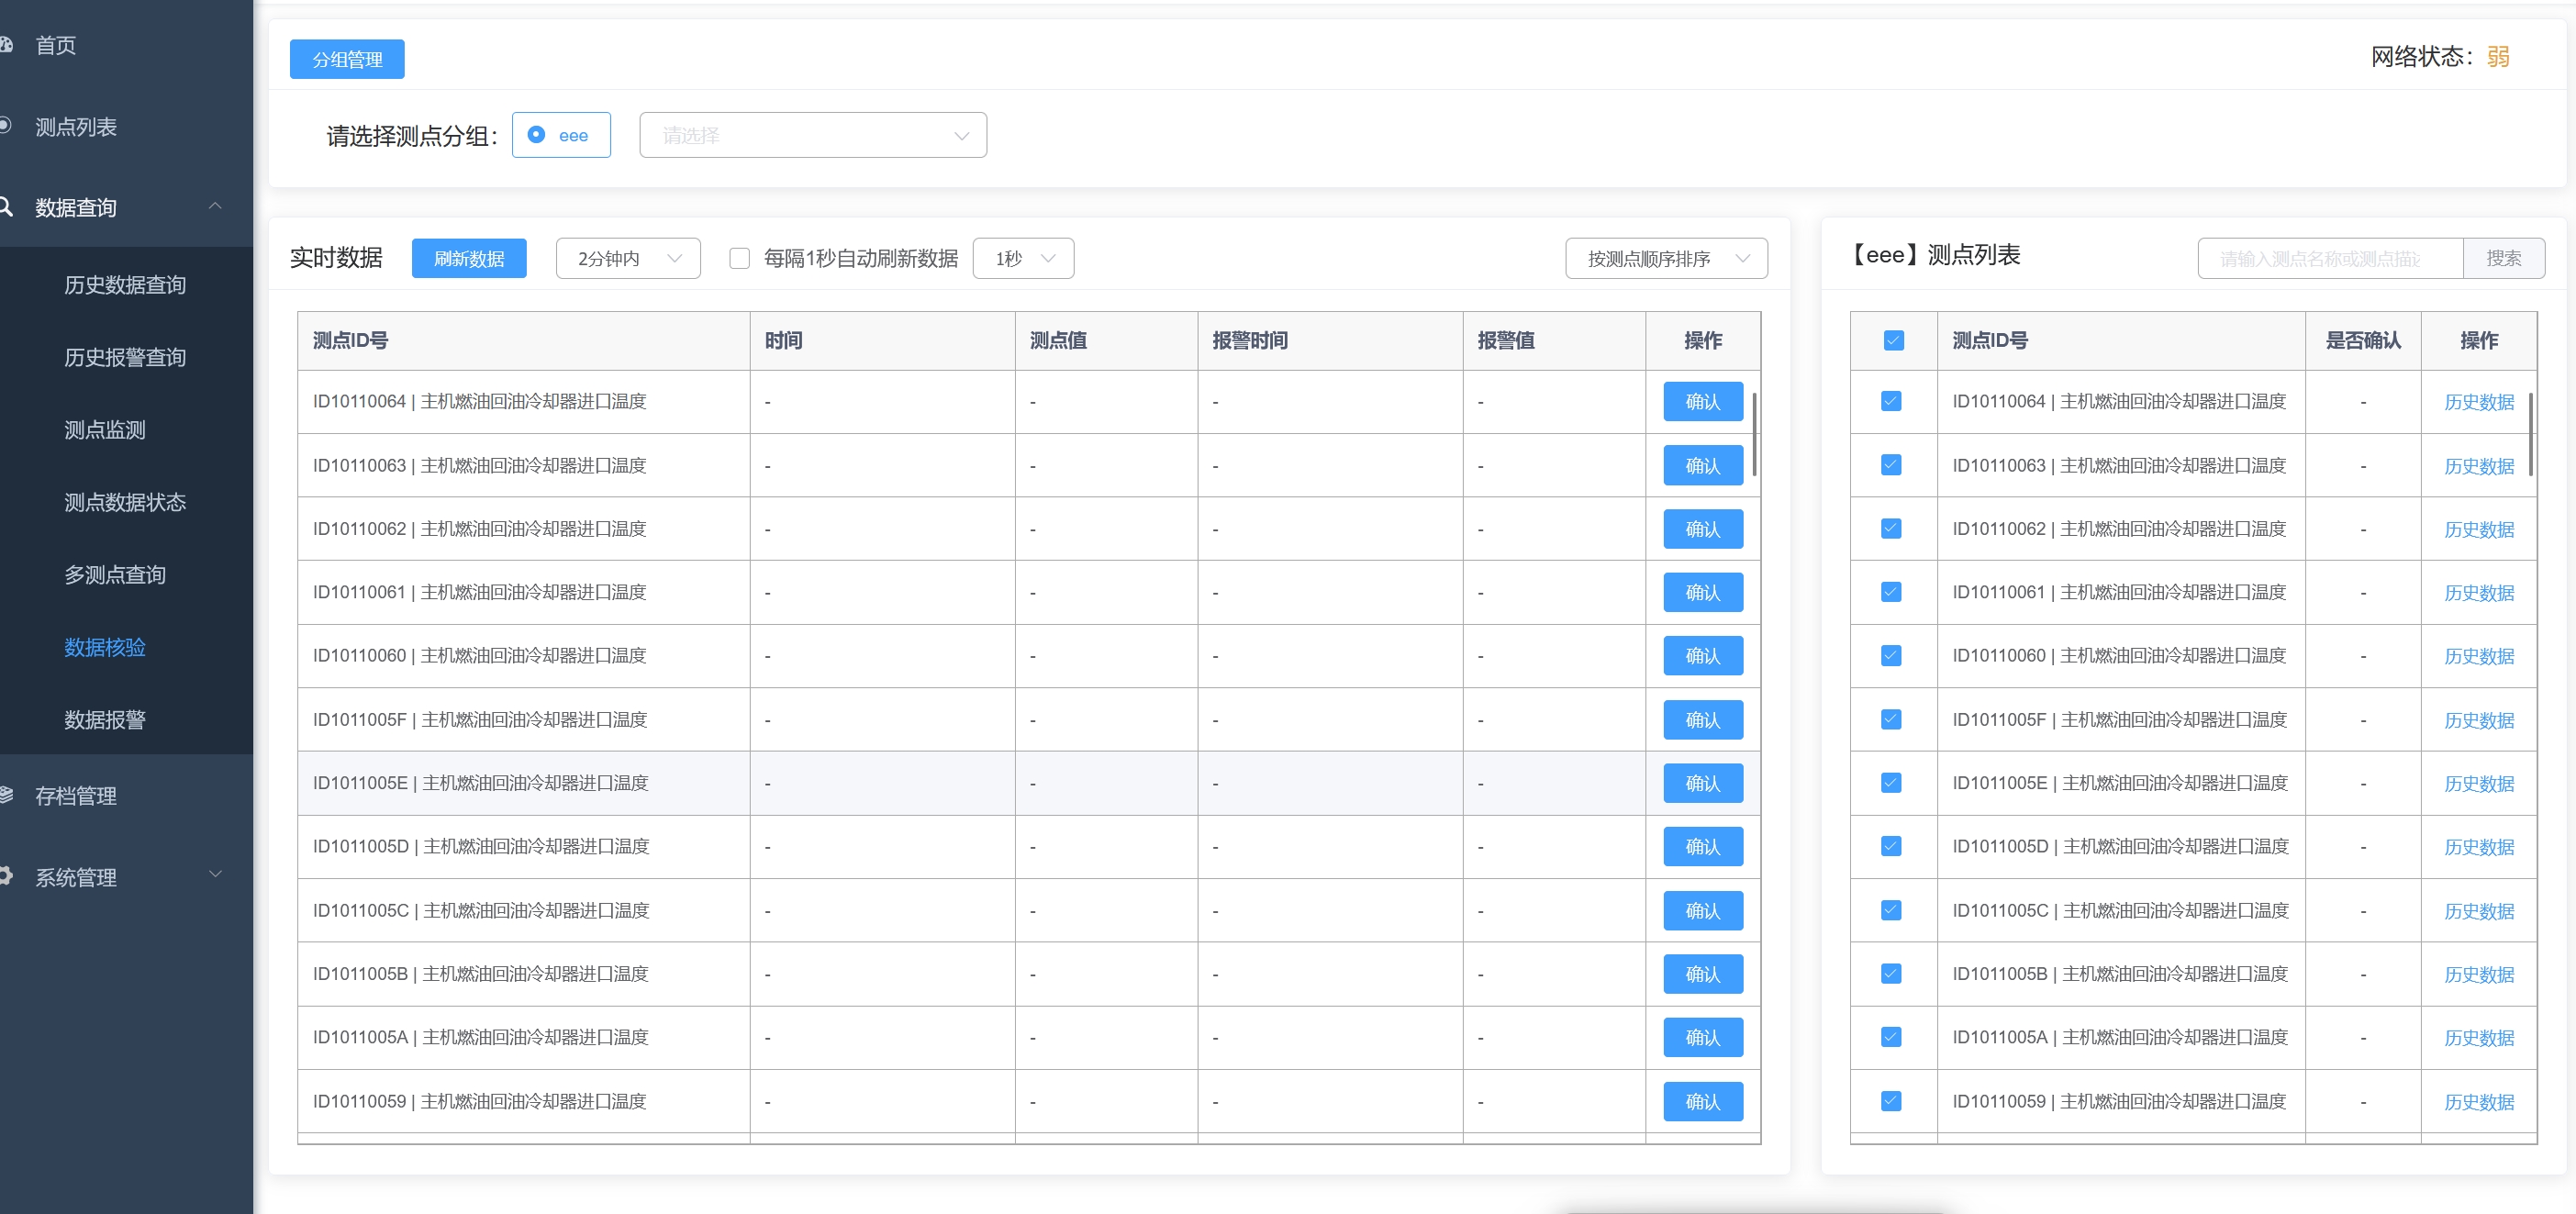Click the 存档管理 layers icon
Image resolution: width=2576 pixels, height=1214 pixels.
tap(5, 795)
